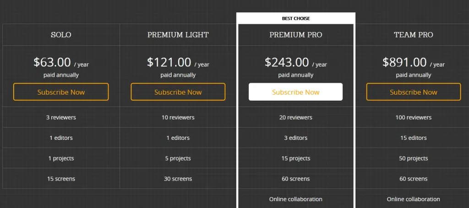The image size is (469, 208).
Task: Click white Subscribe Now button for PREMIUM PRO
Action: (x=295, y=92)
